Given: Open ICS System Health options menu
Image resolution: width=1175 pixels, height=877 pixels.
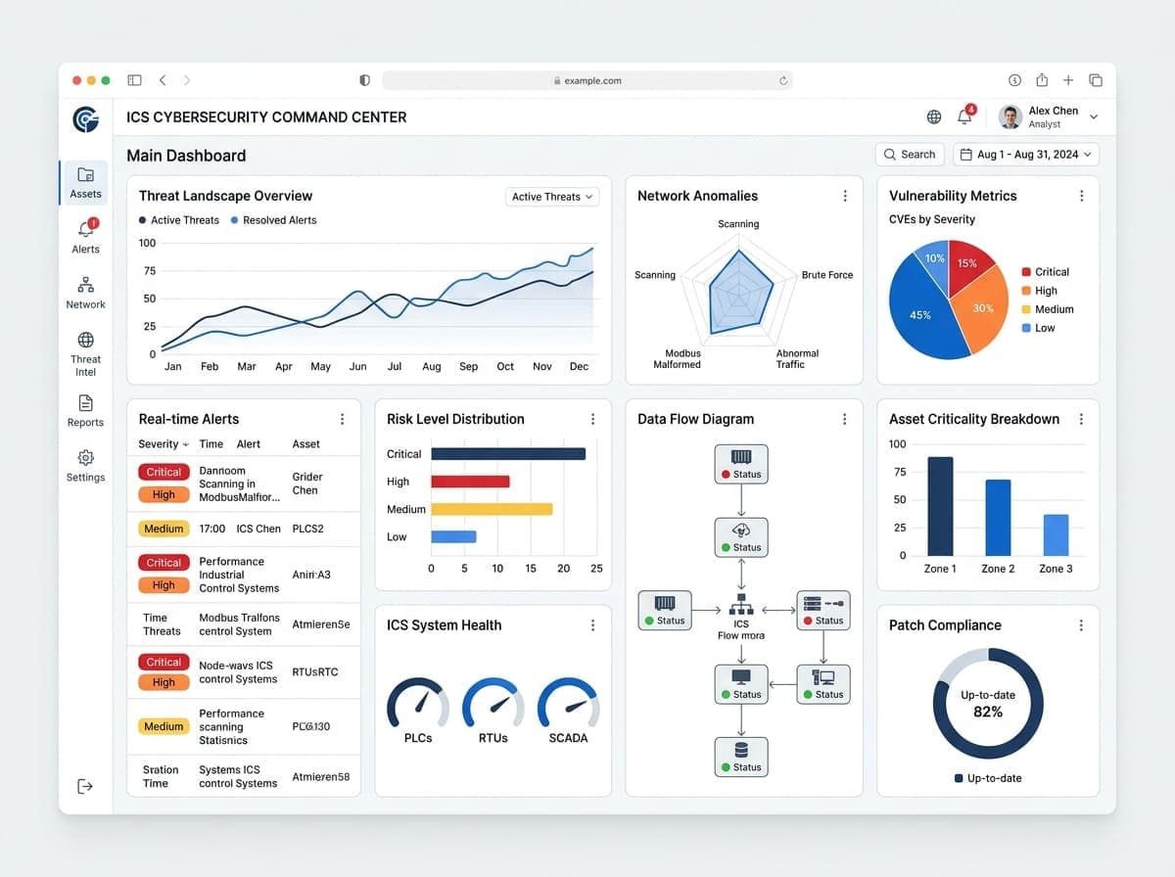Looking at the screenshot, I should point(592,625).
